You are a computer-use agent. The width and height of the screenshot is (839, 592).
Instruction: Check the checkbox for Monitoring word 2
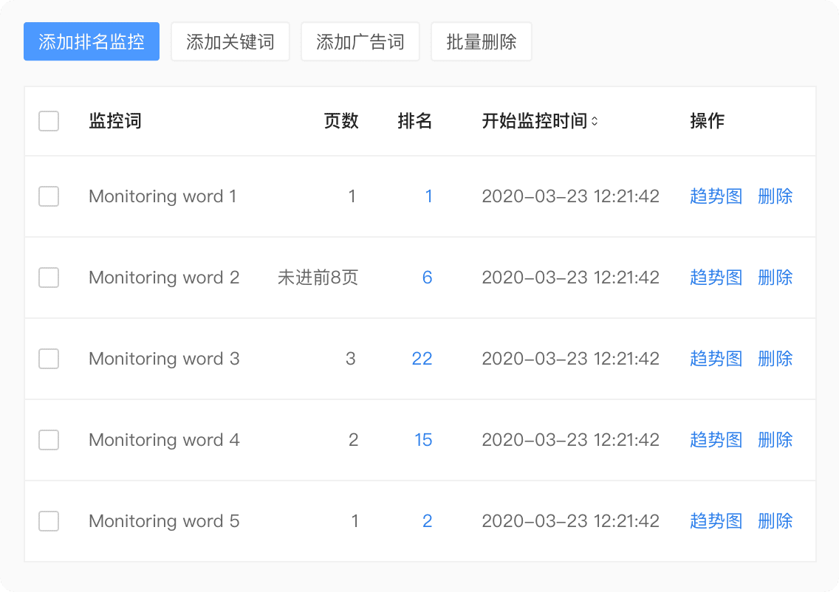pos(49,278)
